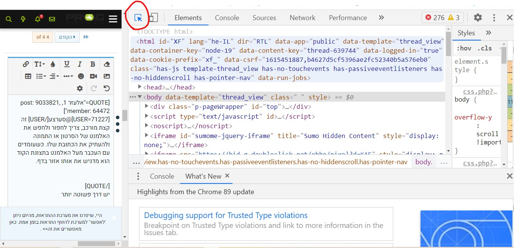Open DevTools settings gear
The width and height of the screenshot is (514, 248).
click(x=478, y=17)
